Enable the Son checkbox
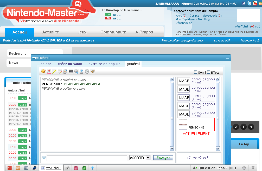Viewport: 262px width, 171px height. click(195, 72)
